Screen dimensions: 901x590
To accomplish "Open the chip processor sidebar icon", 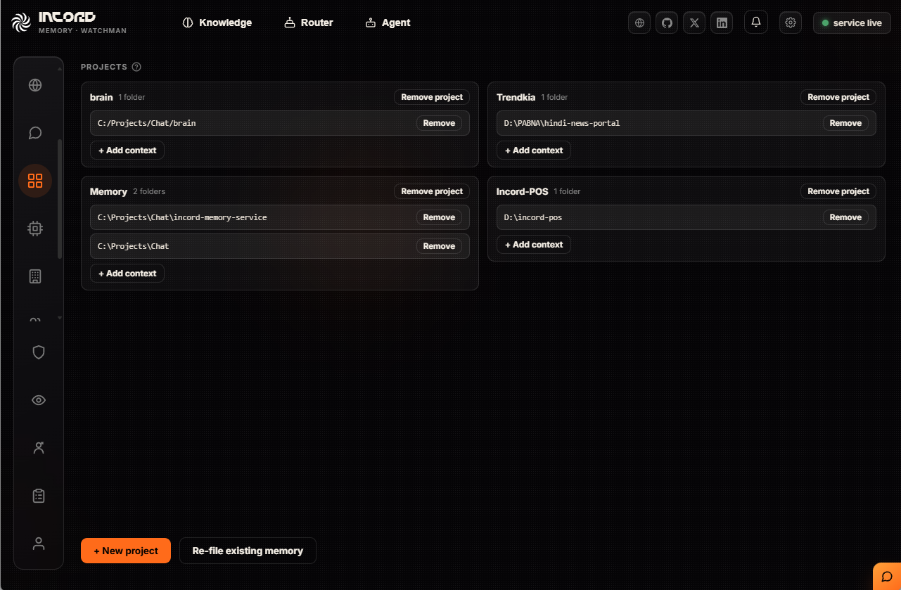I will (35, 229).
